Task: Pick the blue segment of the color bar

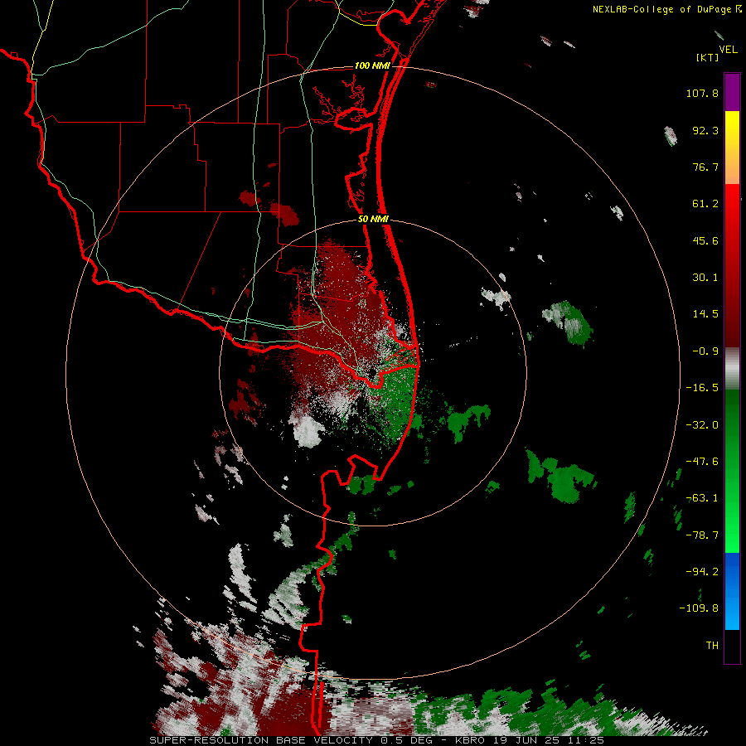Action: click(x=732, y=591)
